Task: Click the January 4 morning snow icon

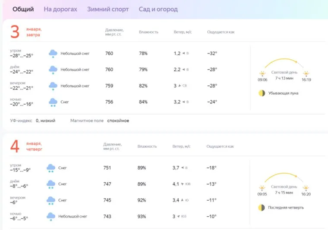Action: 51,168
